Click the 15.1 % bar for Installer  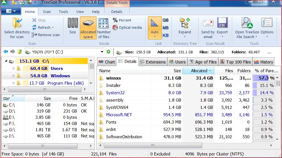coord(264,85)
